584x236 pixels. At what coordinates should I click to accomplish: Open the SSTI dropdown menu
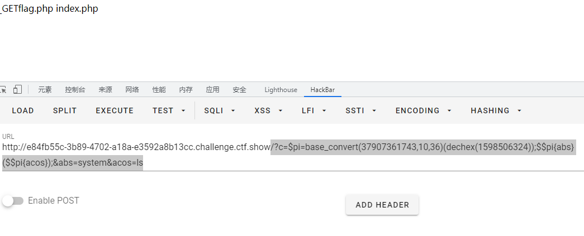[360, 110]
